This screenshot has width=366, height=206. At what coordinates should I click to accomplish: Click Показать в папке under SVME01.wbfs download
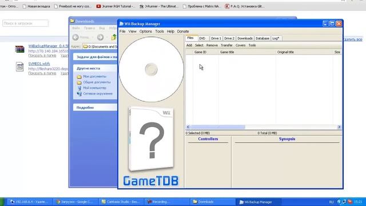coord(42,73)
